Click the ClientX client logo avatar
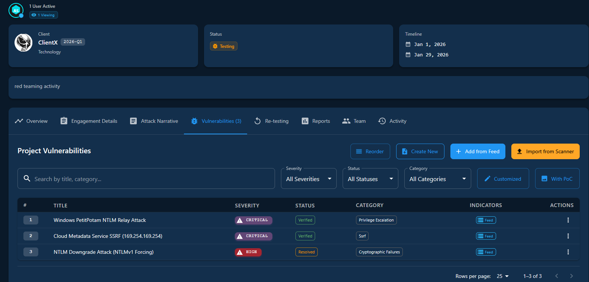The width and height of the screenshot is (589, 282). (x=23, y=43)
